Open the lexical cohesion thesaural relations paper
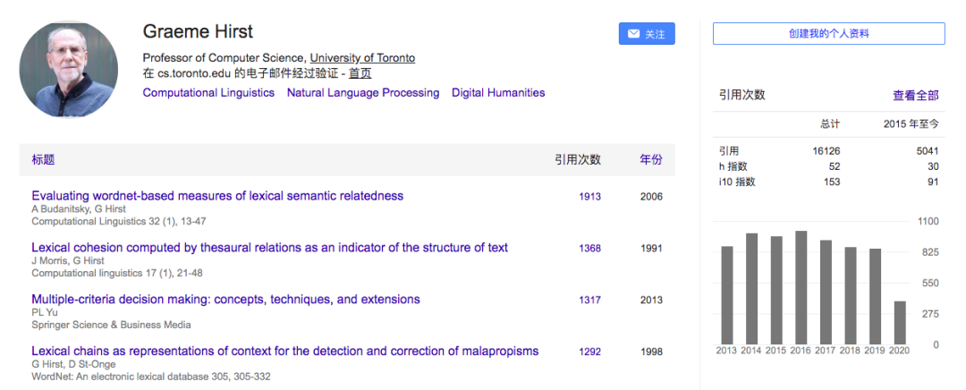The width and height of the screenshot is (966, 390). click(x=269, y=248)
